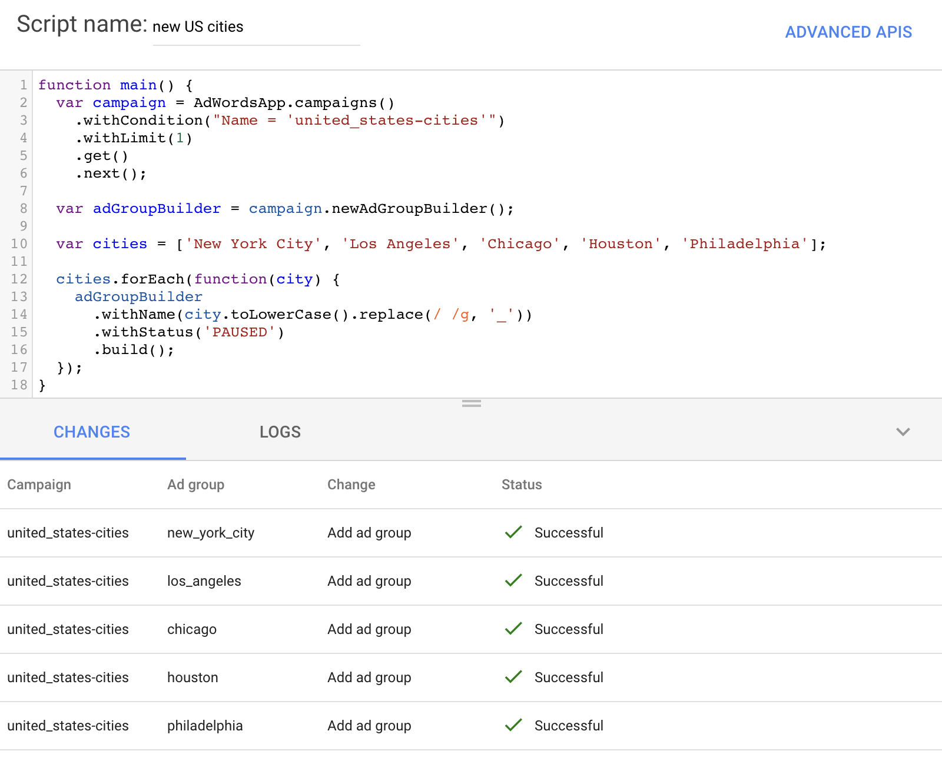Click the los_angeles success checkmark
Viewport: 942px width, 761px height.
pos(513,580)
